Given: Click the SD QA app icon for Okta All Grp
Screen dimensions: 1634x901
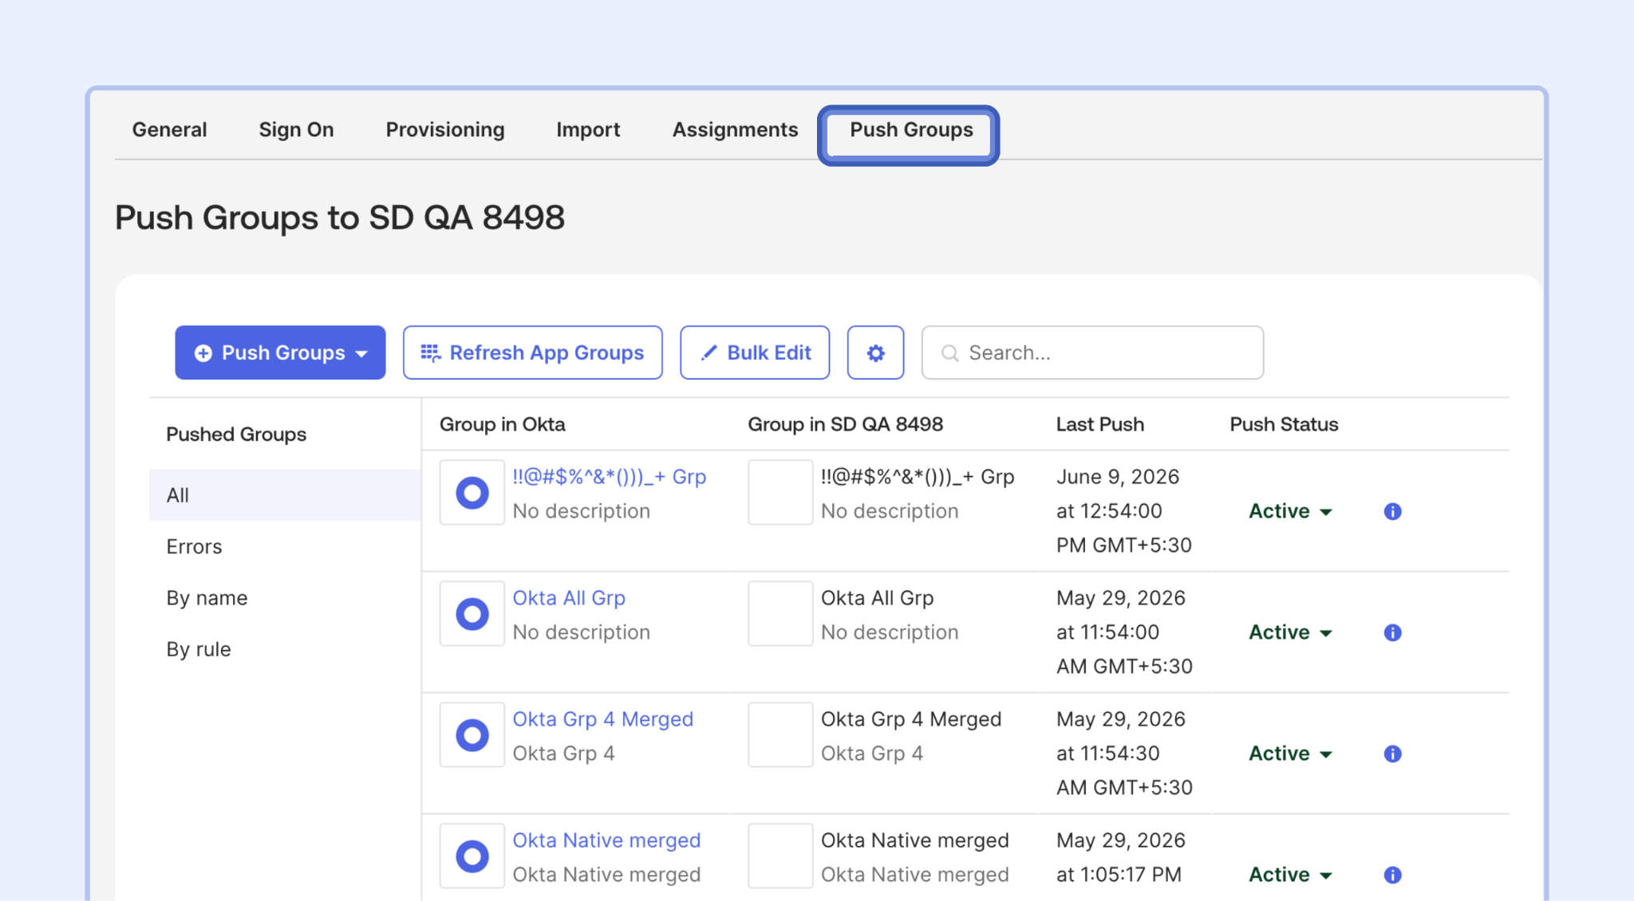Looking at the screenshot, I should point(780,614).
